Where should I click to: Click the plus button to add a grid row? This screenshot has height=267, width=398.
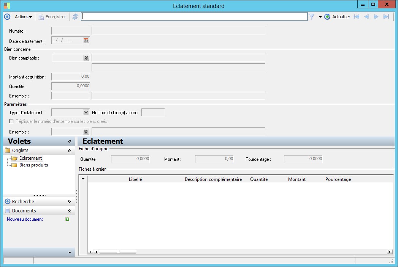[x=90, y=252]
